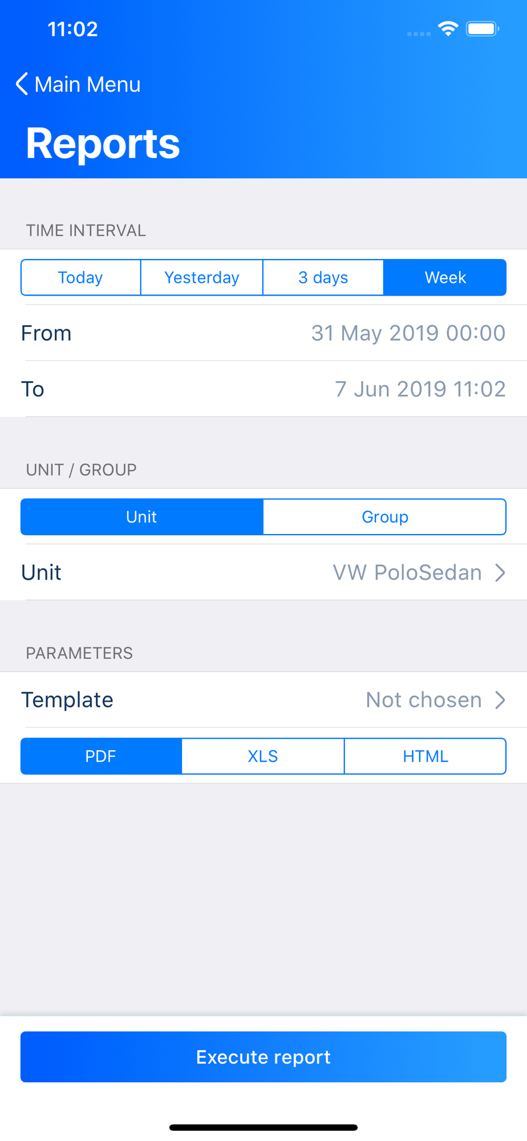Image resolution: width=527 pixels, height=1141 pixels.
Task: Switch to the Group segment
Action: [x=385, y=517]
